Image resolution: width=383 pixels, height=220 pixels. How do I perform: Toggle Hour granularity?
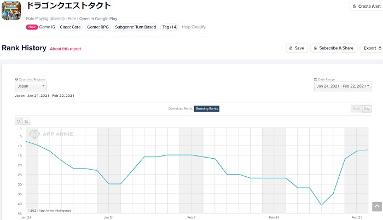point(356,108)
